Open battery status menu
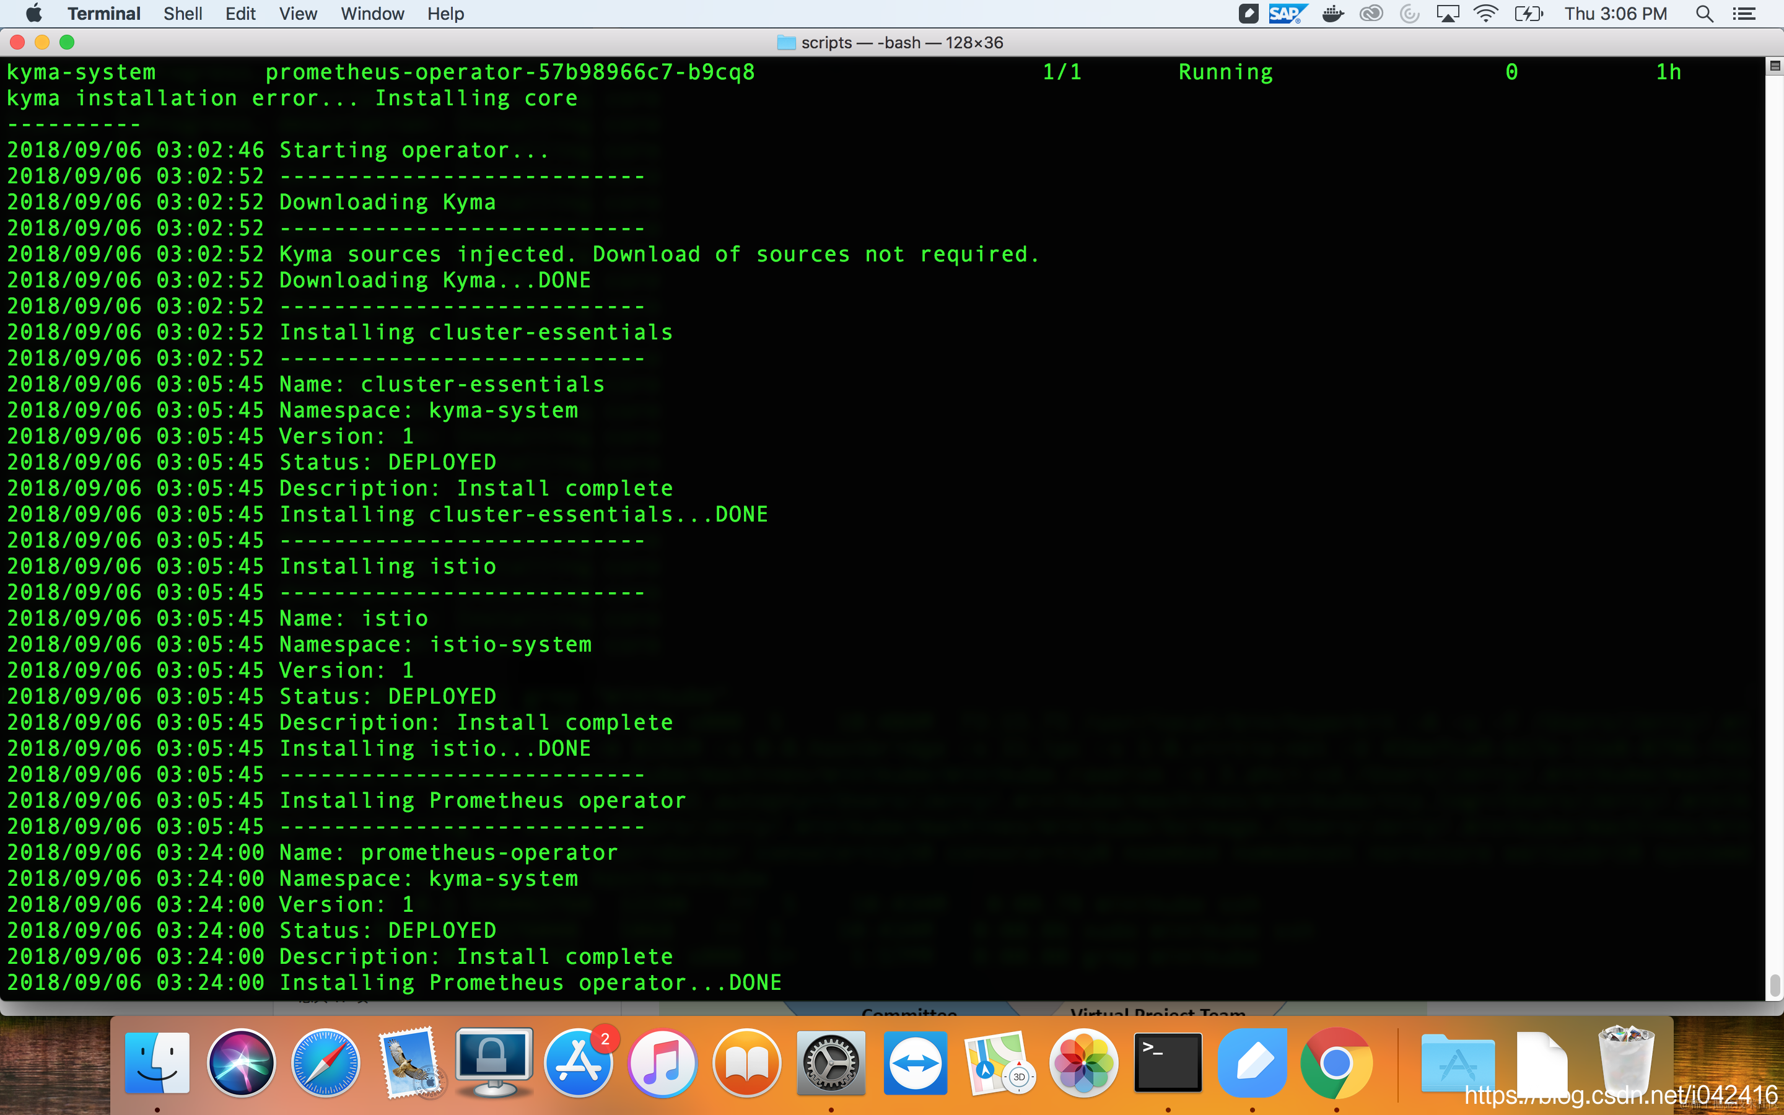The image size is (1784, 1115). (1528, 13)
